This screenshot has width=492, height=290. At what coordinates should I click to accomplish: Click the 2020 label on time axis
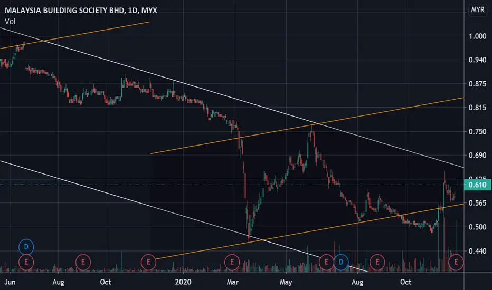[x=183, y=282]
